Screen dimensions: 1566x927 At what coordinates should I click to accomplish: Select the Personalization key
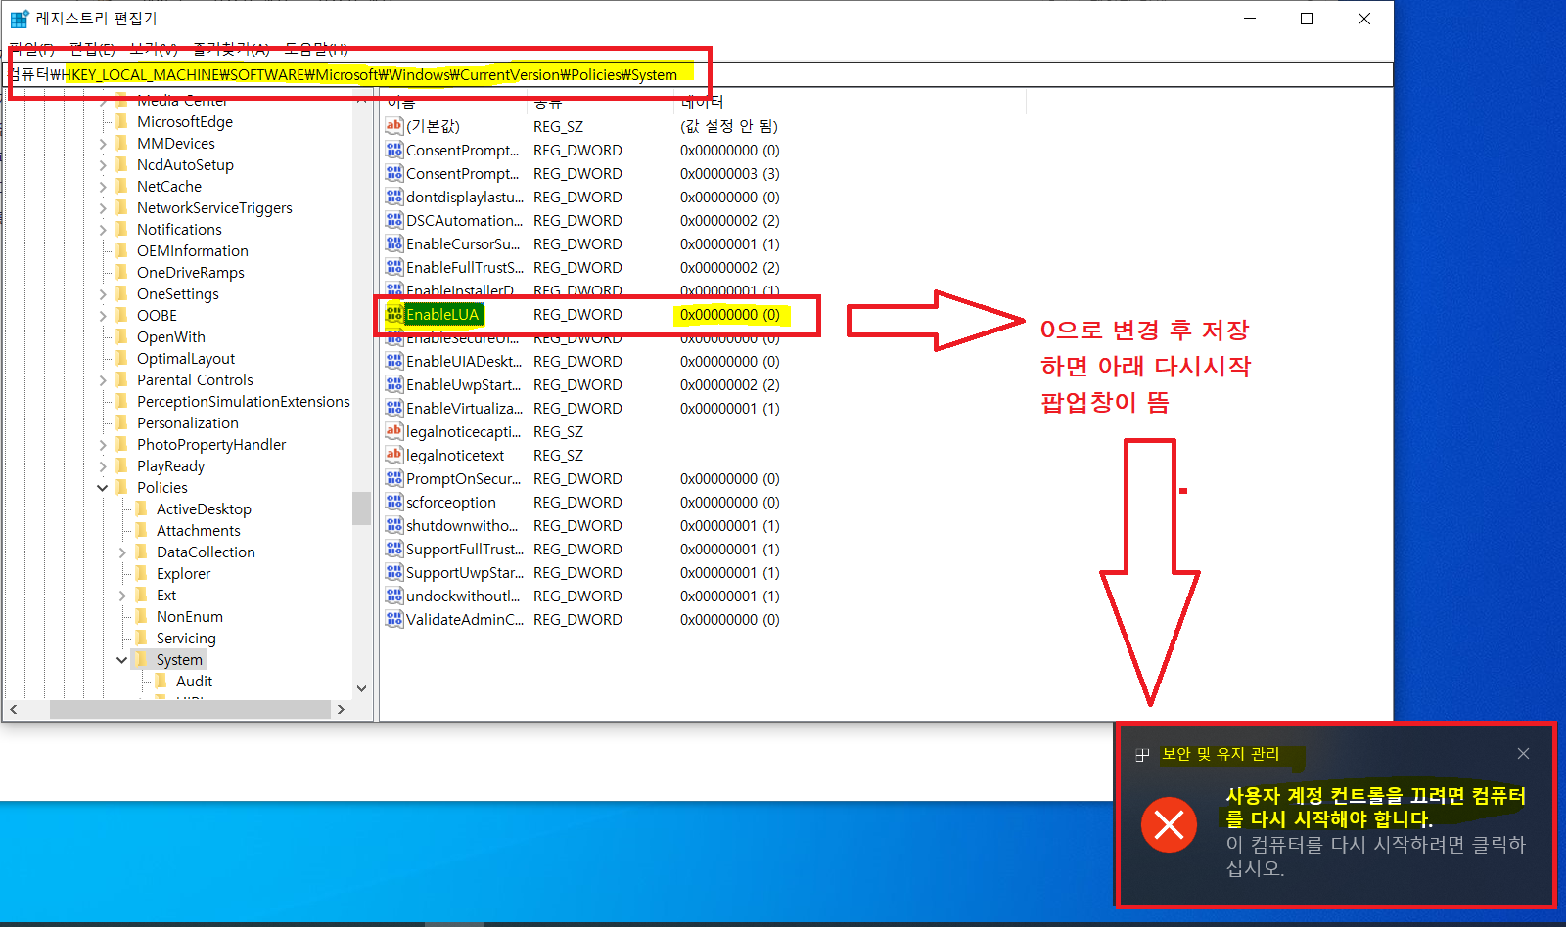click(188, 423)
